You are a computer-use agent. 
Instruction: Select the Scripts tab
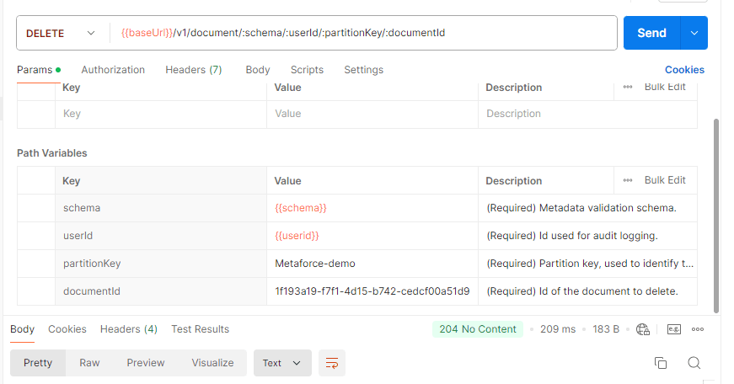[307, 70]
